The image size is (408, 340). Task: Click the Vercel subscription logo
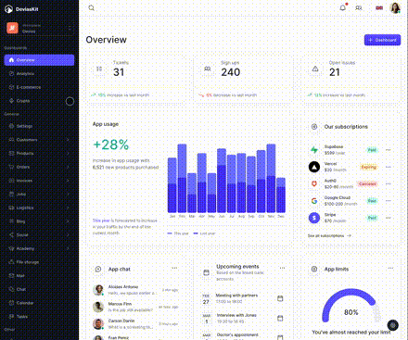tap(314, 167)
